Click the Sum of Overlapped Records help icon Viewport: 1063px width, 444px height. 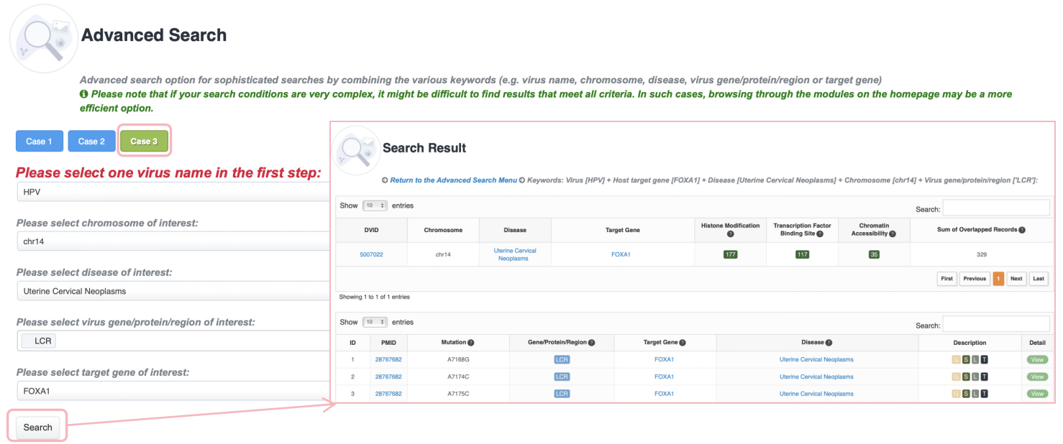[1021, 230]
